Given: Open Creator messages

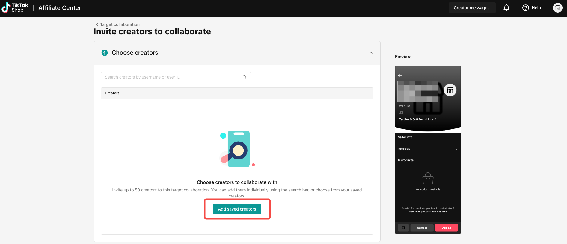Looking at the screenshot, I should pos(472,8).
